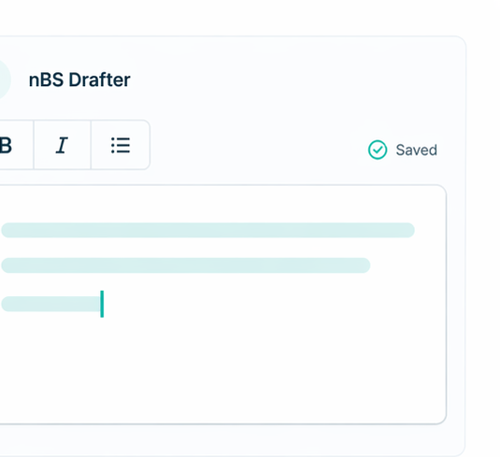Click the Saved status label
This screenshot has height=457, width=500.
pyautogui.click(x=416, y=150)
